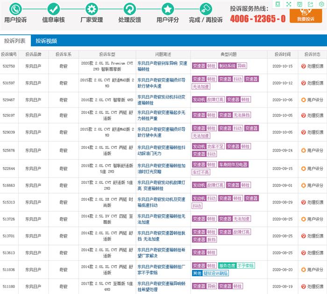Screen dimensions: 327x294
Task: Click status icon for complaint 529467
Action: pyautogui.click(x=304, y=100)
